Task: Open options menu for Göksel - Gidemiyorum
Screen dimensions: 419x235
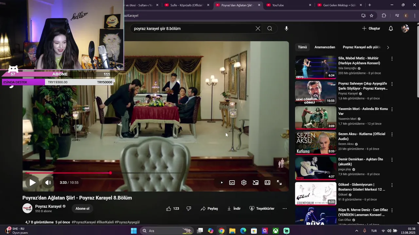Action: [x=392, y=185]
